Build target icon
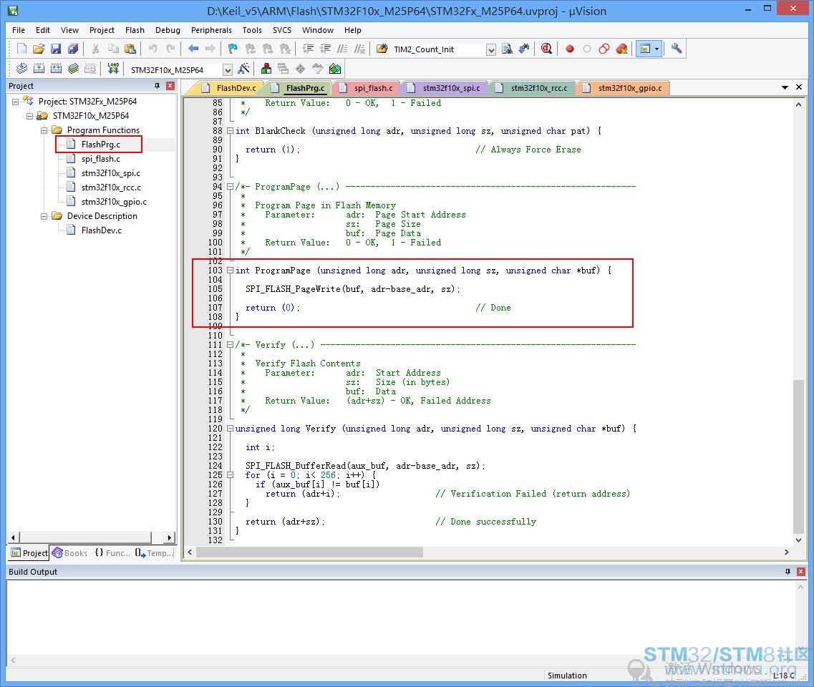 pyautogui.click(x=39, y=69)
